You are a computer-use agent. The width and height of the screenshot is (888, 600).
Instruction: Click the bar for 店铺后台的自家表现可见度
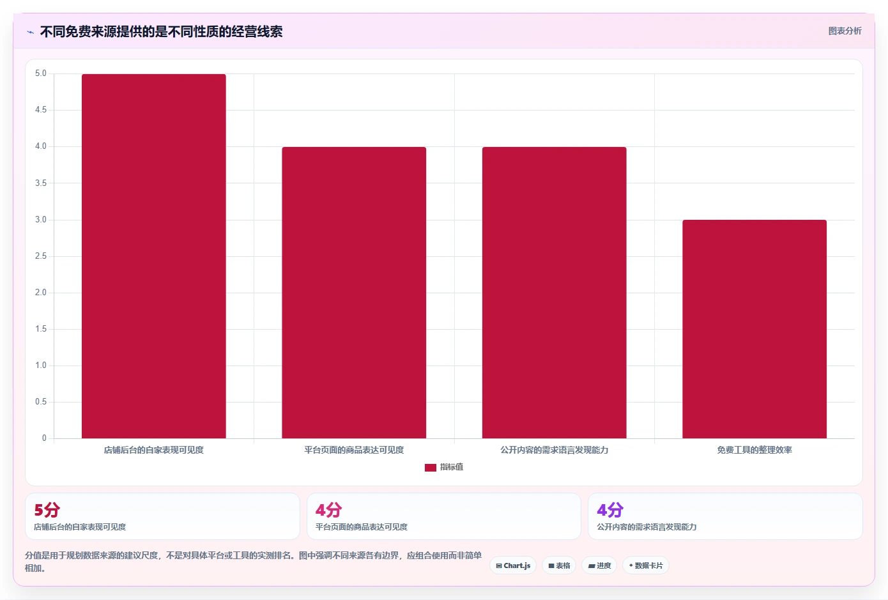(x=153, y=256)
